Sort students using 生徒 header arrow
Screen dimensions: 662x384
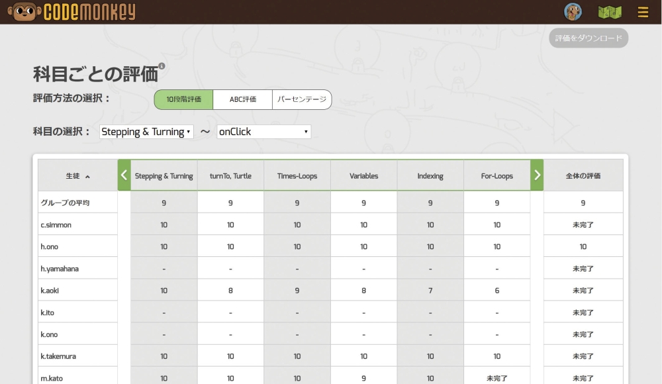click(x=87, y=177)
